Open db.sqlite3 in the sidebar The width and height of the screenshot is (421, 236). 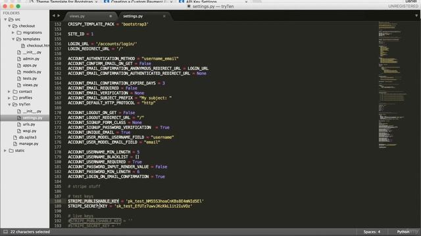point(28,138)
